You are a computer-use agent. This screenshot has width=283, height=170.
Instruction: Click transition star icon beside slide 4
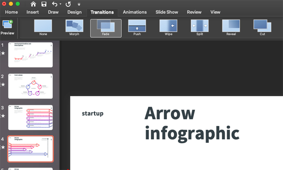tap(3, 147)
